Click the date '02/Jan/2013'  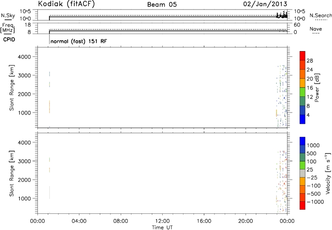coord(265,4)
